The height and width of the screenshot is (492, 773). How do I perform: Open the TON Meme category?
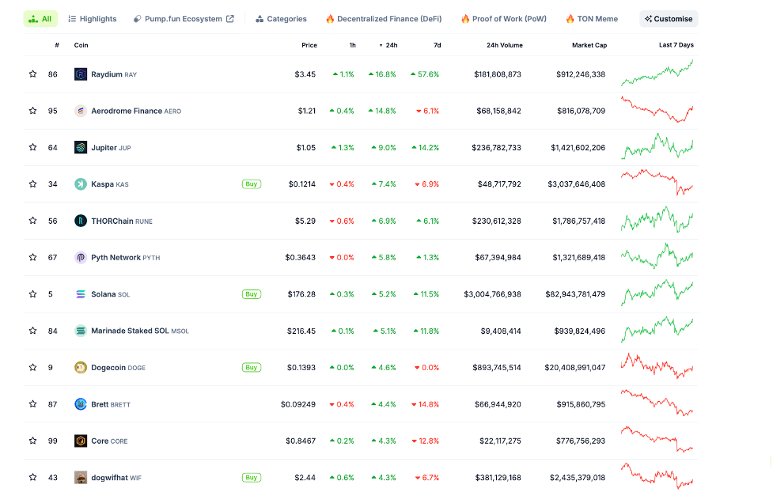(x=592, y=19)
